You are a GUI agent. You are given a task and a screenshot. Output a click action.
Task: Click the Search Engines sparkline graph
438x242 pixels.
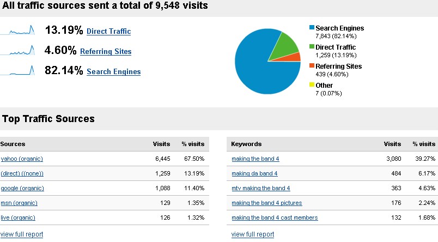click(17, 71)
